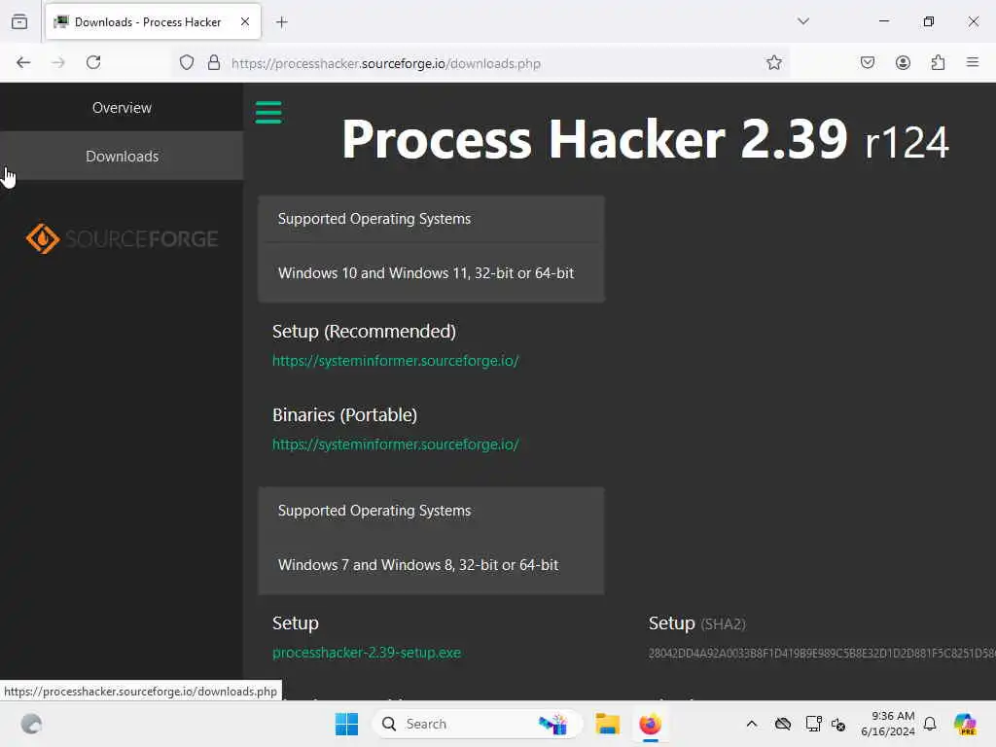Download processhacker-2.39-setup.exe

367,653
